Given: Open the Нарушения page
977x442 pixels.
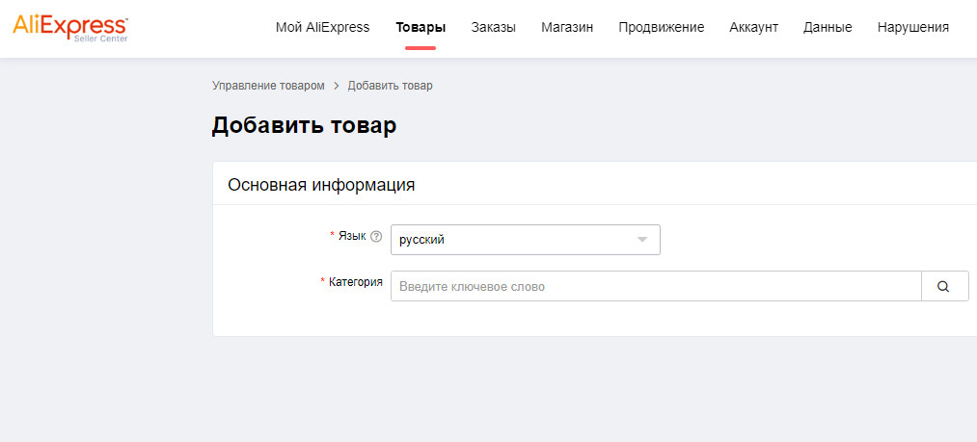Looking at the screenshot, I should click(x=912, y=27).
